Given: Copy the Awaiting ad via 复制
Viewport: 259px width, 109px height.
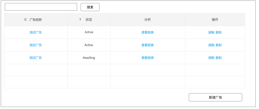Looking at the screenshot, I should [x=219, y=58].
